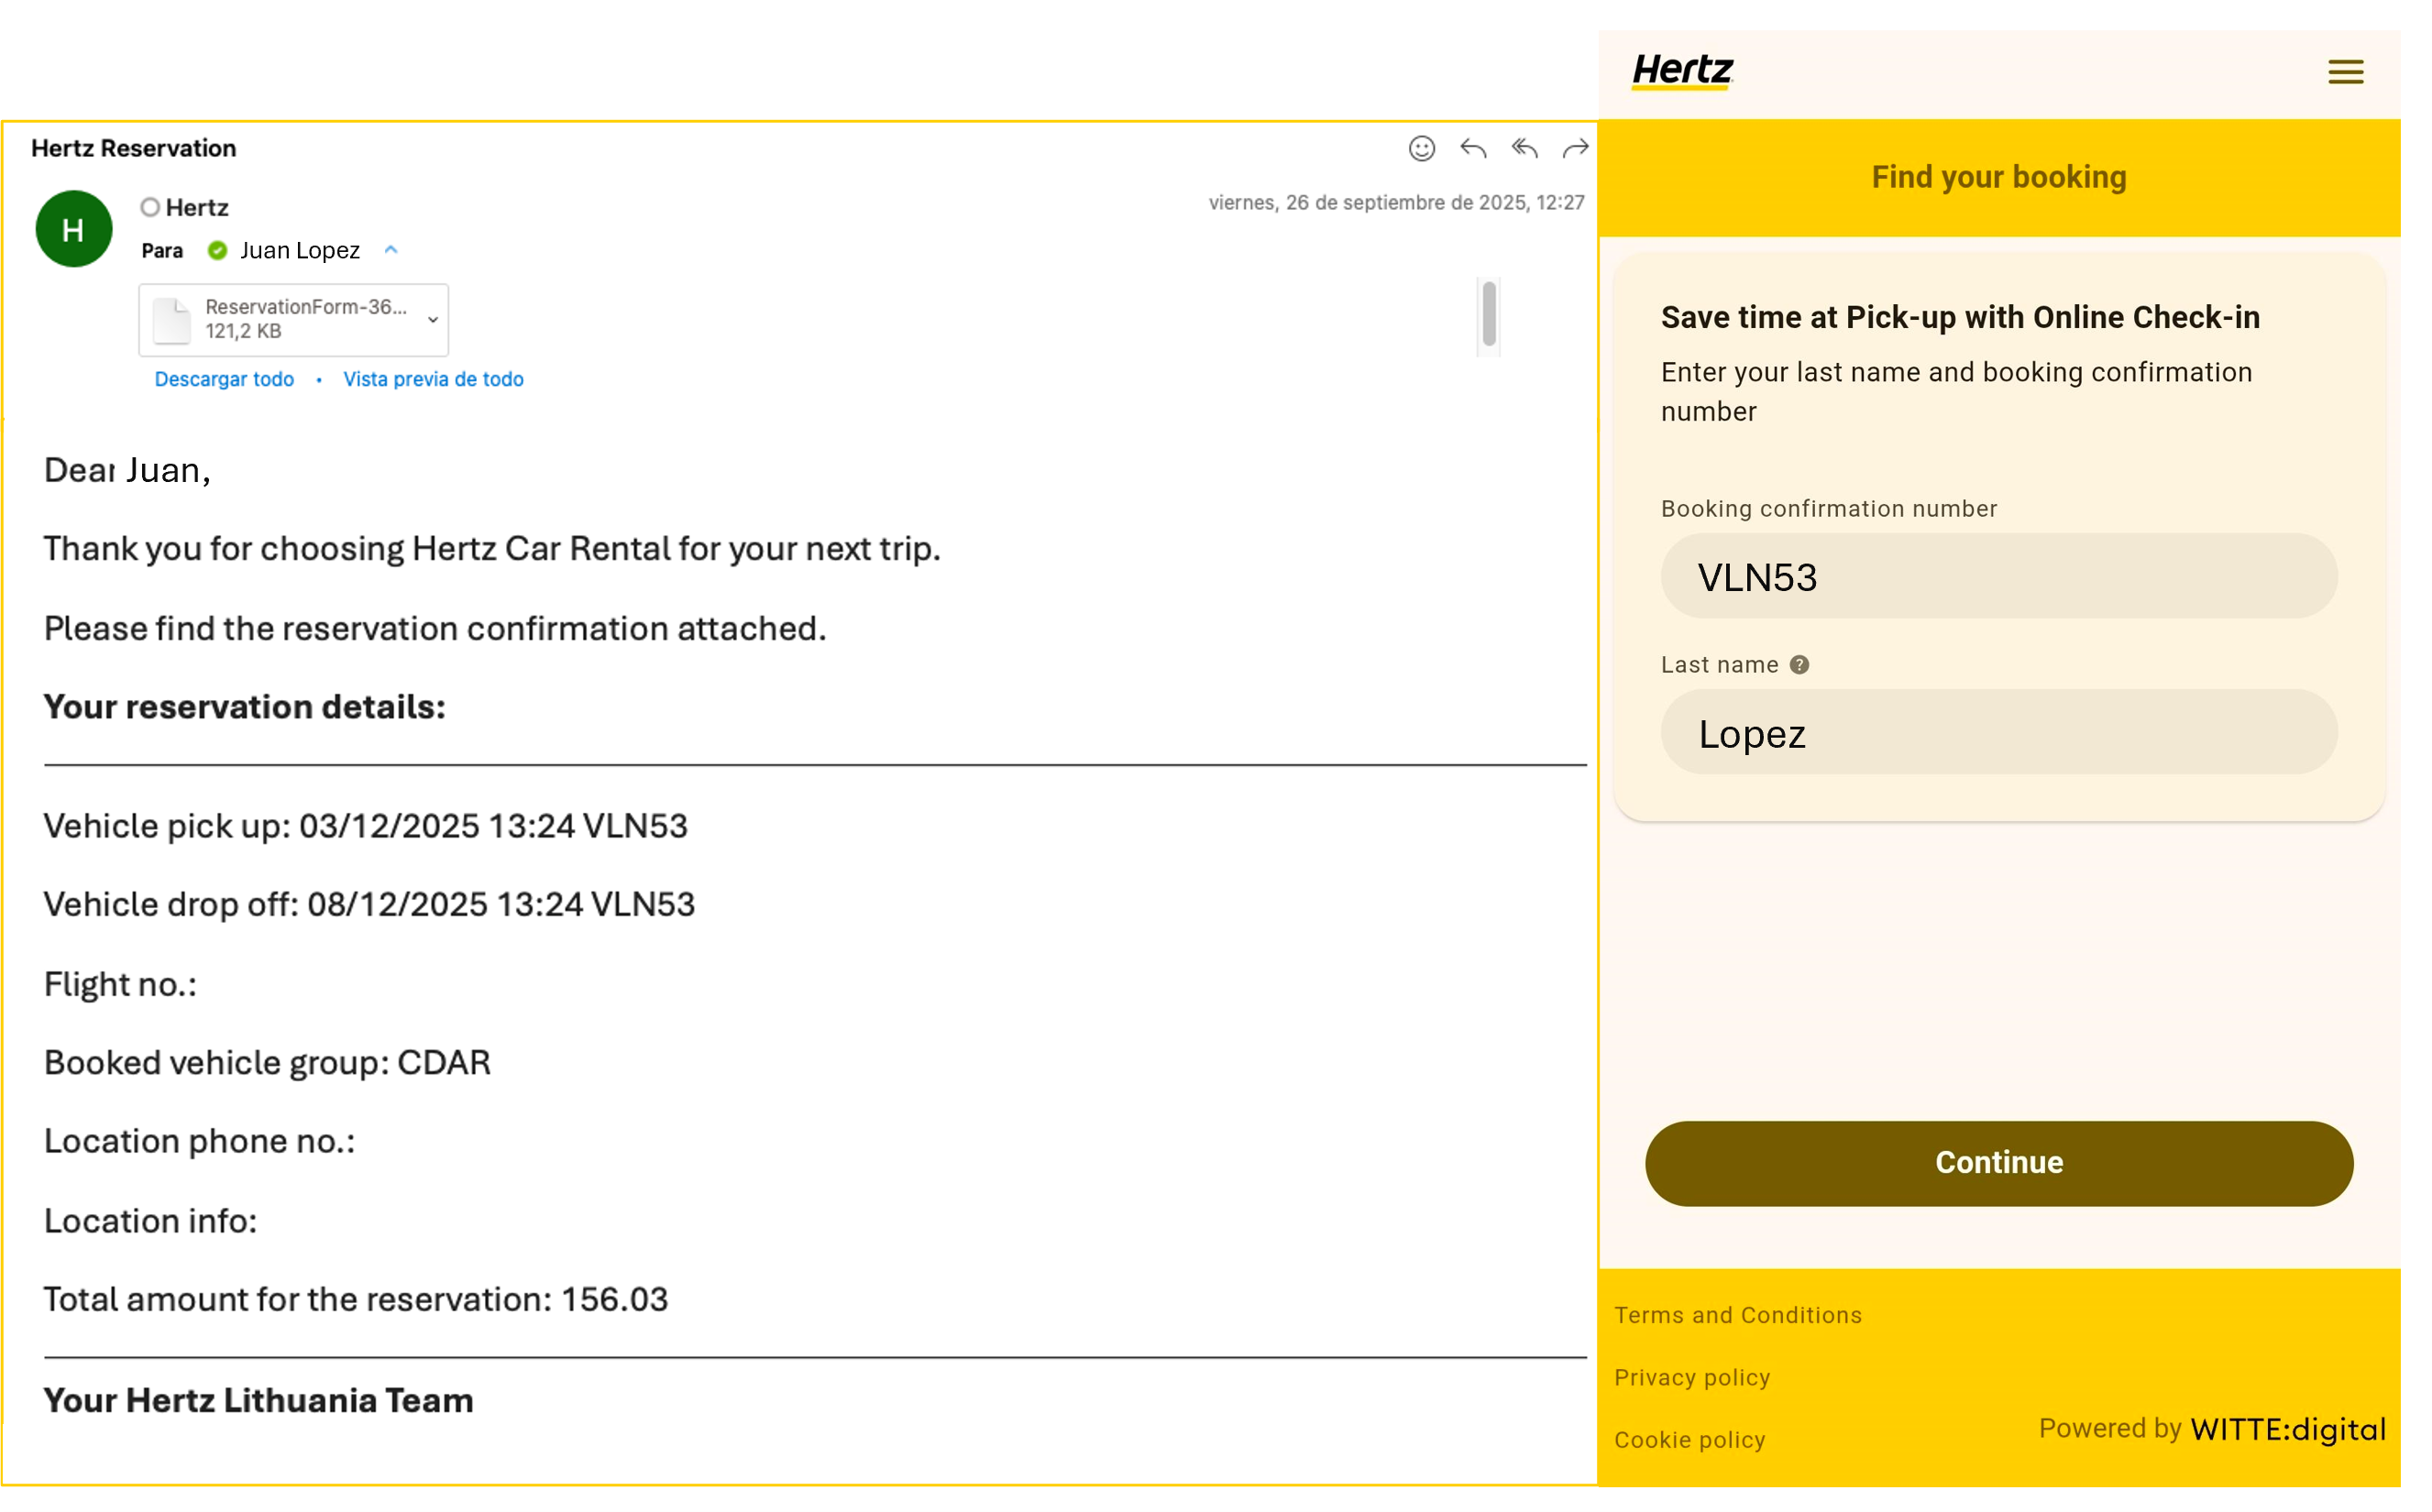Image resolution: width=2432 pixels, height=1512 pixels.
Task: Click the attachment file icon
Action: pyautogui.click(x=171, y=320)
